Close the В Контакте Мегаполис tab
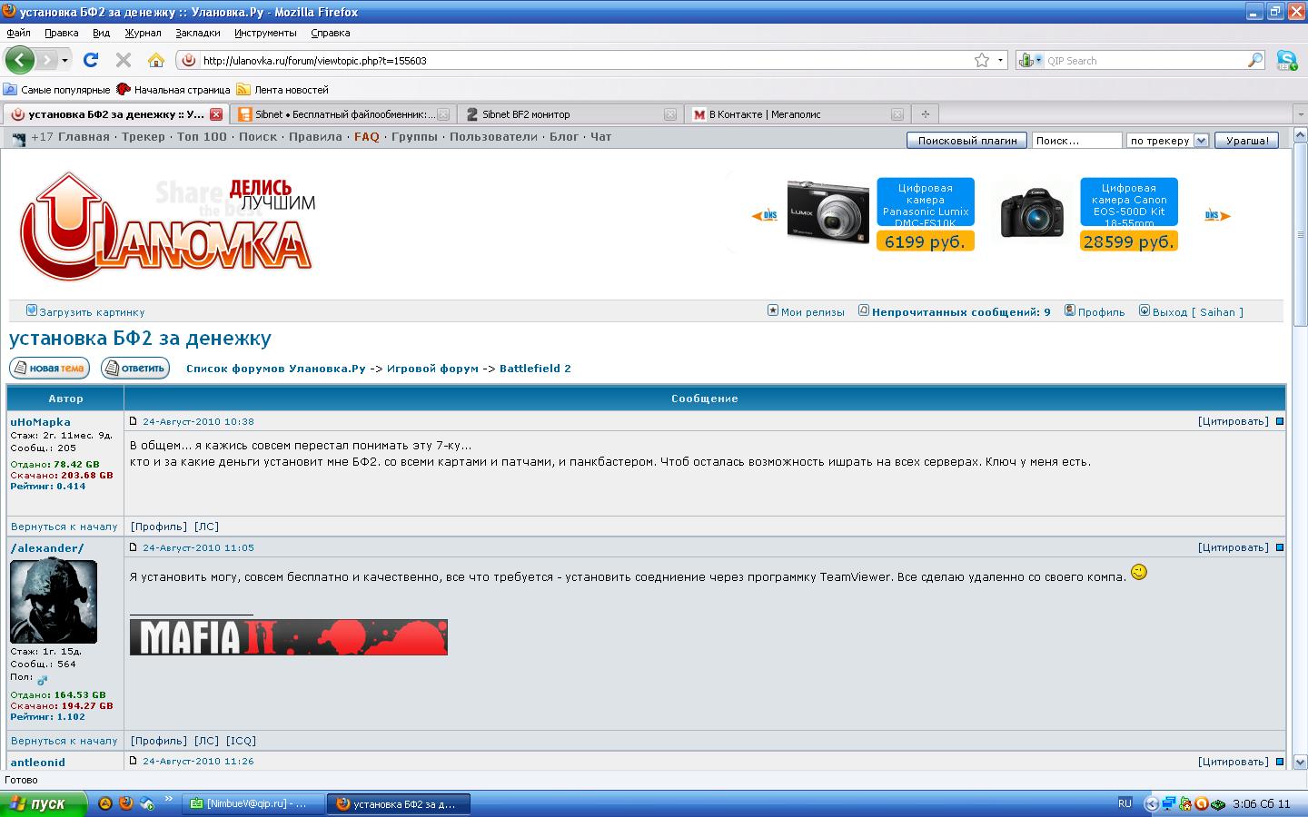The width and height of the screenshot is (1308, 817). 897,114
